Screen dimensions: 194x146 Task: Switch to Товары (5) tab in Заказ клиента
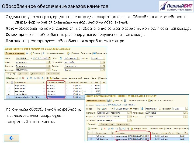coord(11,74)
